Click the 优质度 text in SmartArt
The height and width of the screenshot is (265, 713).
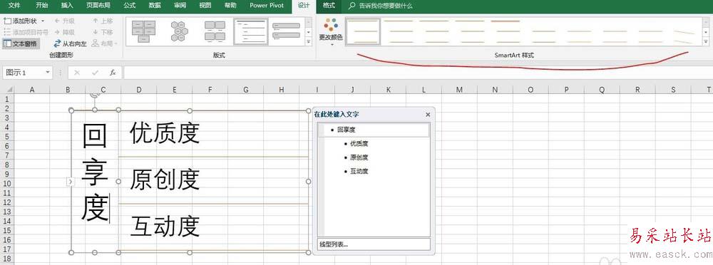[165, 134]
